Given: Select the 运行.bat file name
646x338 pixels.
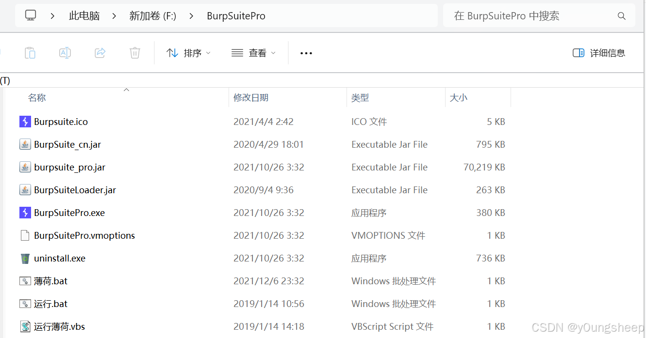Looking at the screenshot, I should 51,304.
